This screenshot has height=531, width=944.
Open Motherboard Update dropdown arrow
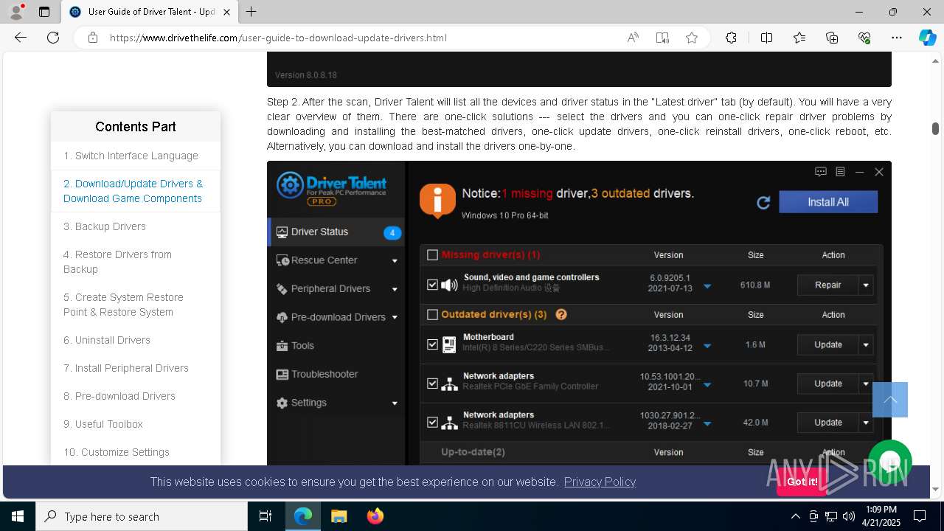[866, 345]
